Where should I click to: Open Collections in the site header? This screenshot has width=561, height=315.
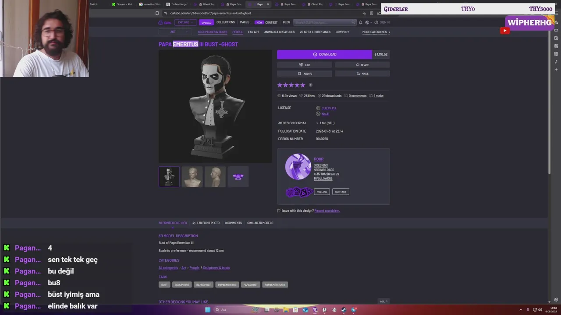(225, 22)
